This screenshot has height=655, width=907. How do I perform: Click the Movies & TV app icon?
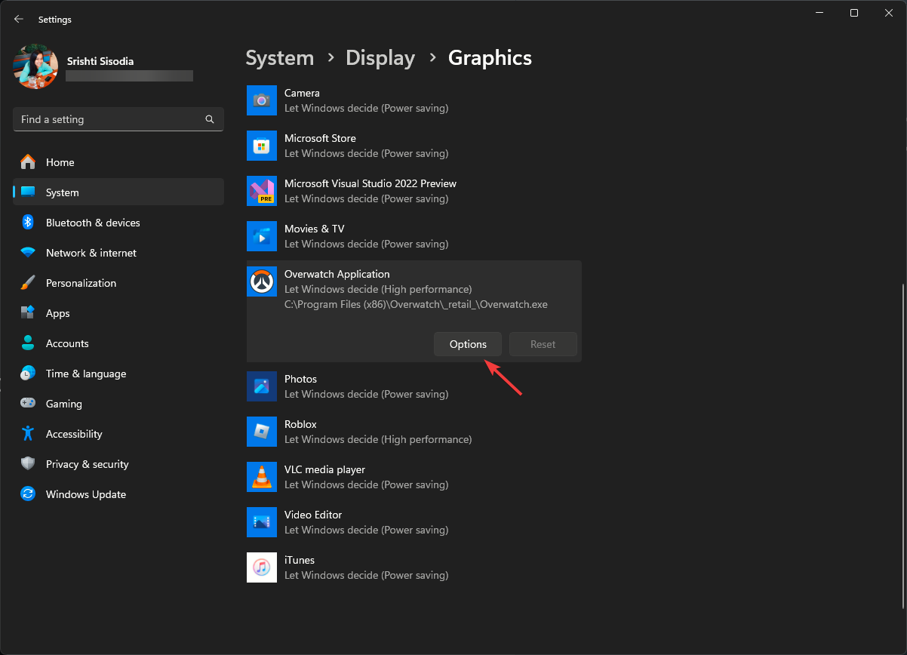click(x=262, y=236)
